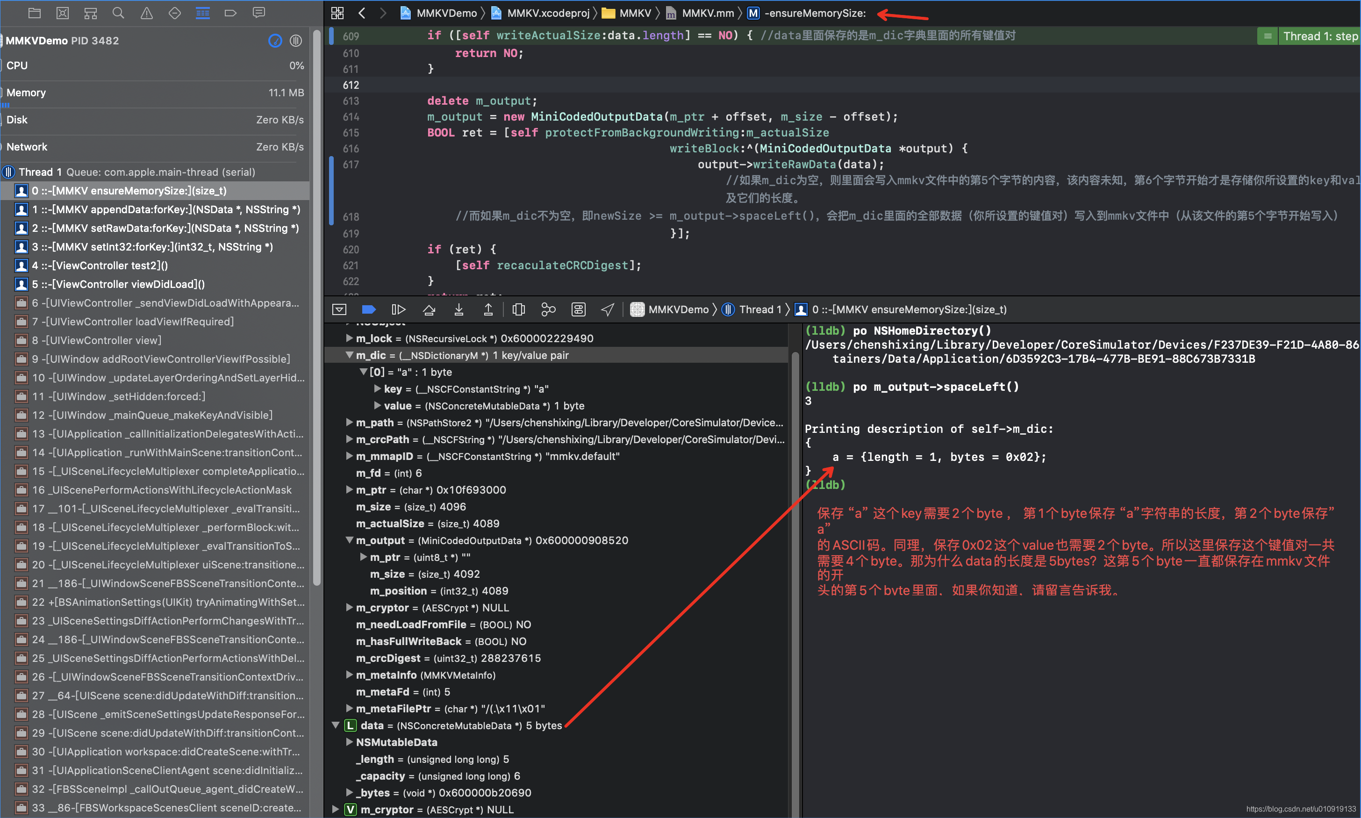Open Environment Overrides icon
Screen dimensions: 1361x818
pyautogui.click(x=578, y=310)
